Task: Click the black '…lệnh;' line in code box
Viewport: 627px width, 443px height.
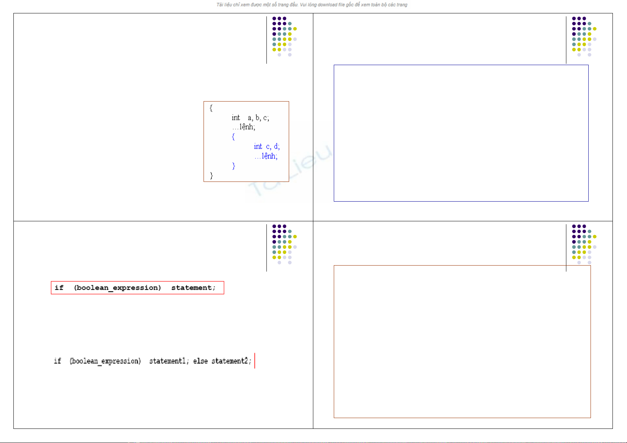Action: pos(244,127)
